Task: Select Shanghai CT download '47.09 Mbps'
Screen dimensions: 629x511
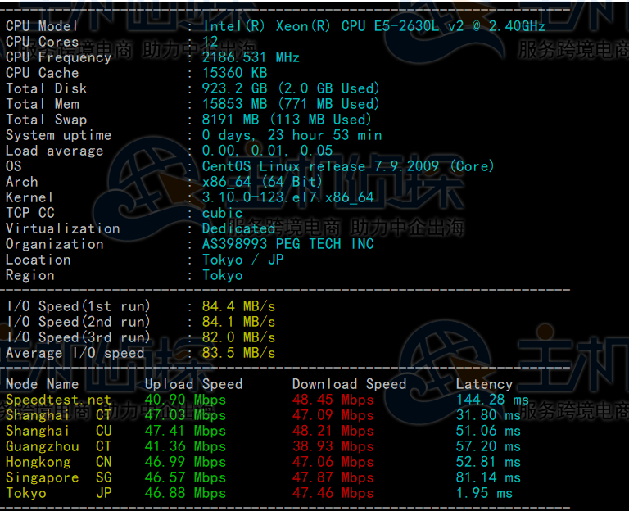Action: click(333, 415)
